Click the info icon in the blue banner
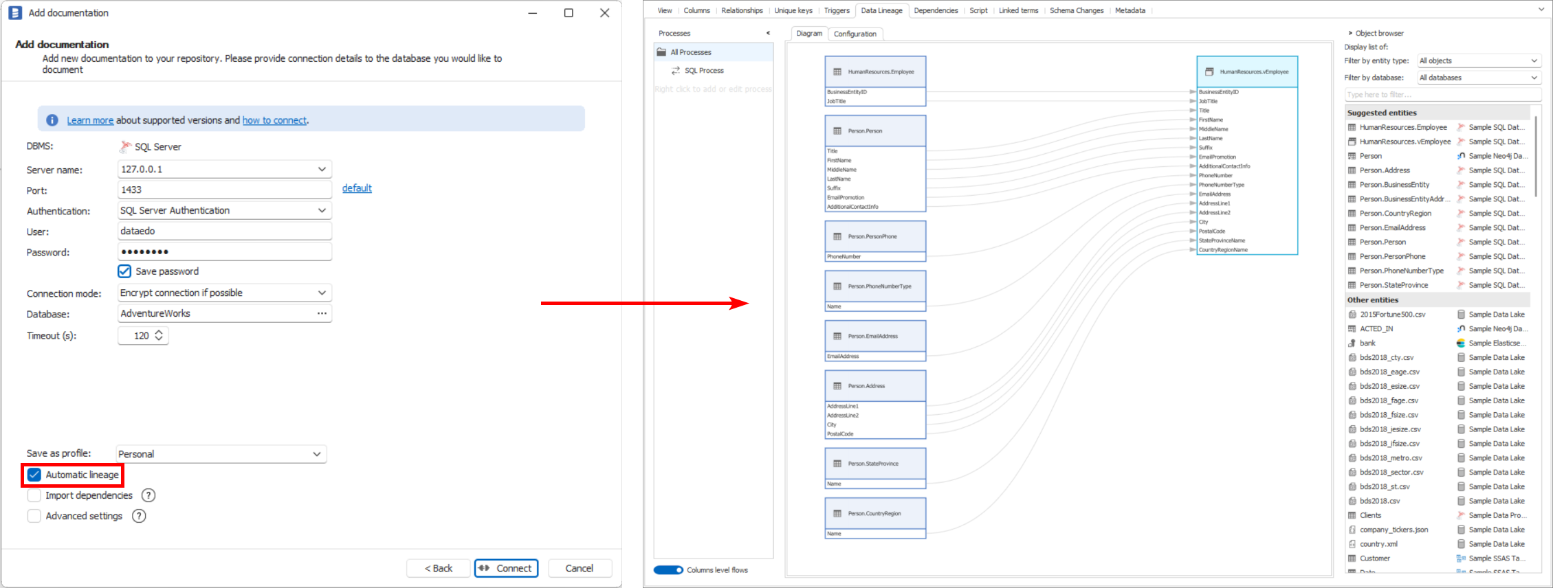This screenshot has width=1553, height=588. (x=52, y=120)
